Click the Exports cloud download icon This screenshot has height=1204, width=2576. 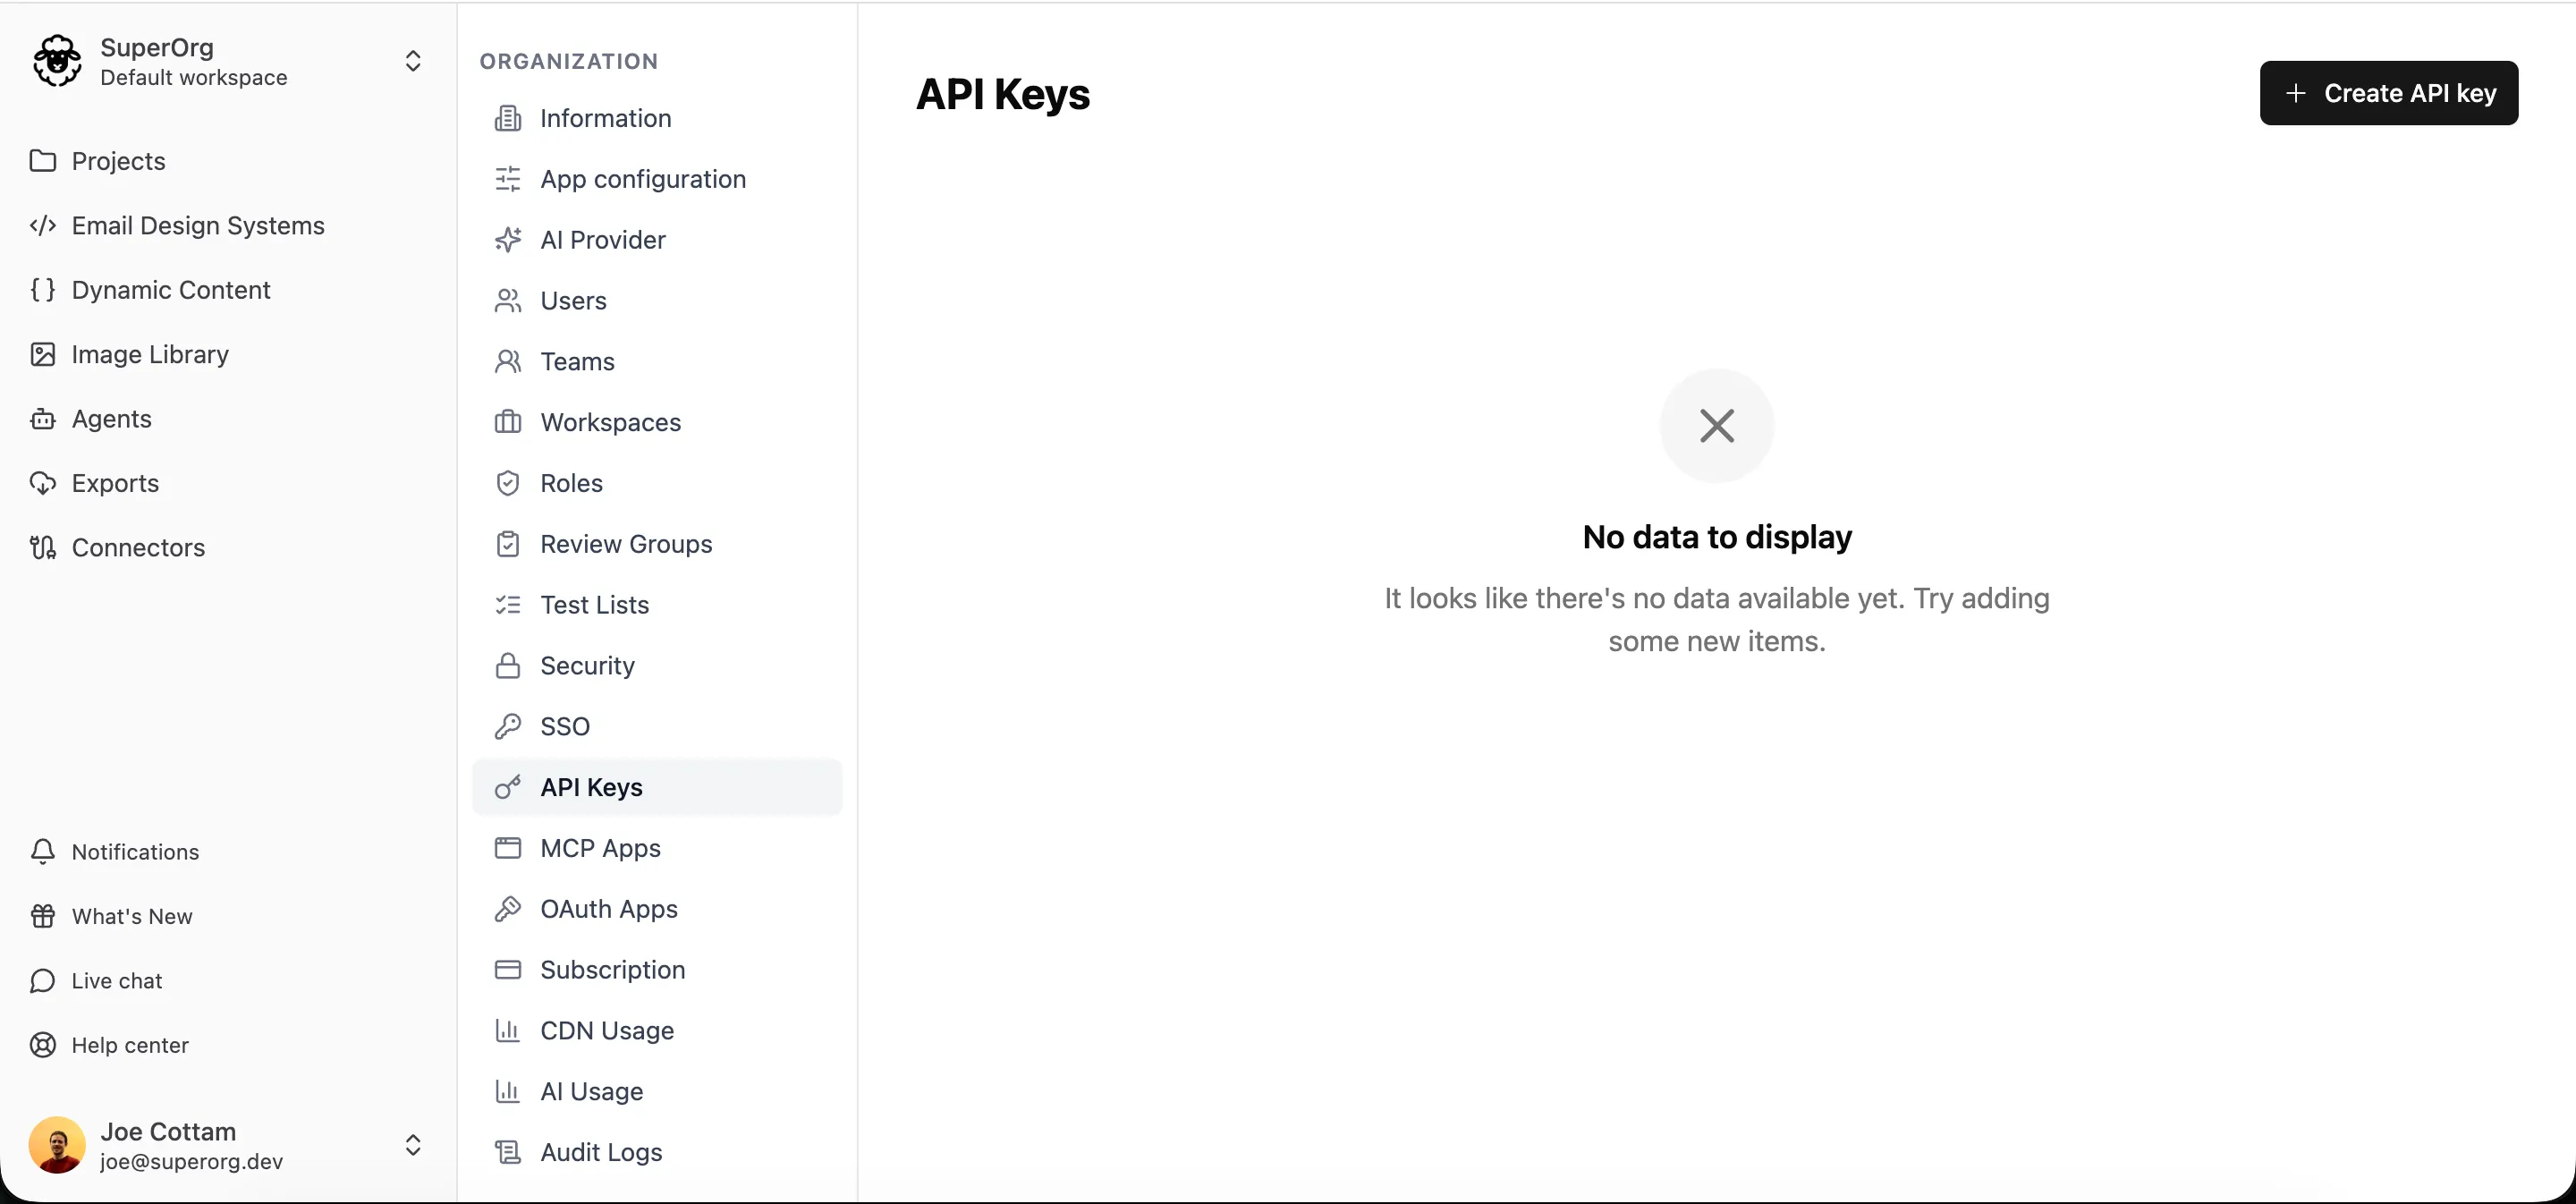click(x=43, y=483)
